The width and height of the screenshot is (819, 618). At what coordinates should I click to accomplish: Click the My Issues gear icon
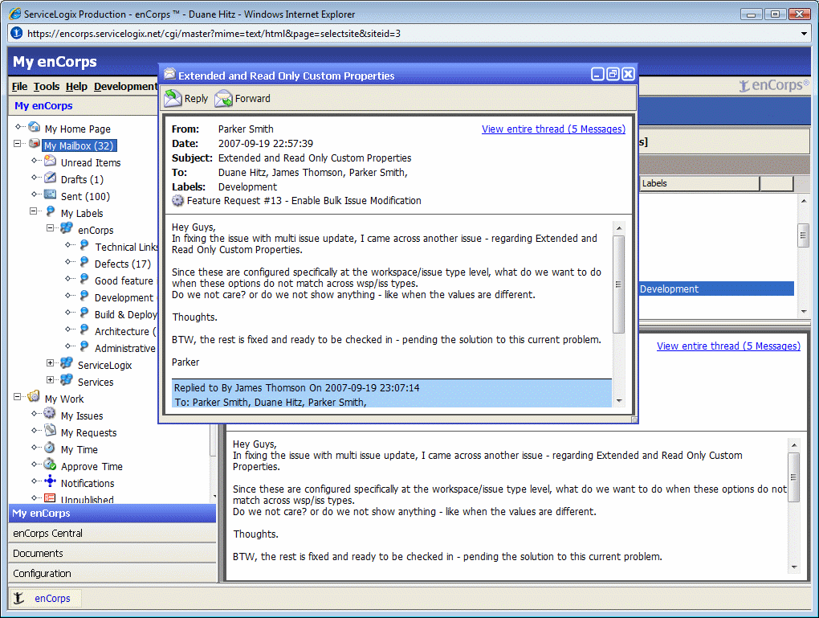pyautogui.click(x=50, y=414)
